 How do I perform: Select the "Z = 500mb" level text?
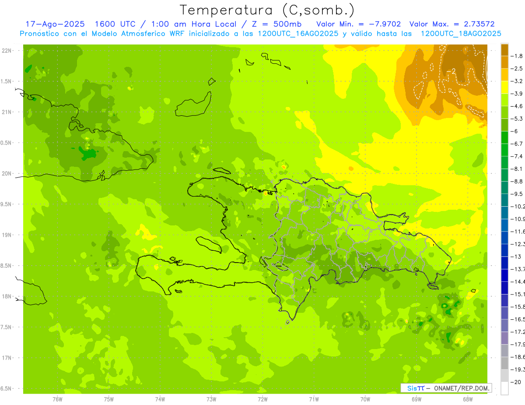coord(275,24)
